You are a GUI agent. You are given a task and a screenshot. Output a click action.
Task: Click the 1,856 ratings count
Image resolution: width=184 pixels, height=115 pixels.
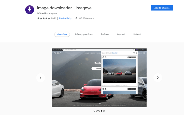click(x=54, y=18)
